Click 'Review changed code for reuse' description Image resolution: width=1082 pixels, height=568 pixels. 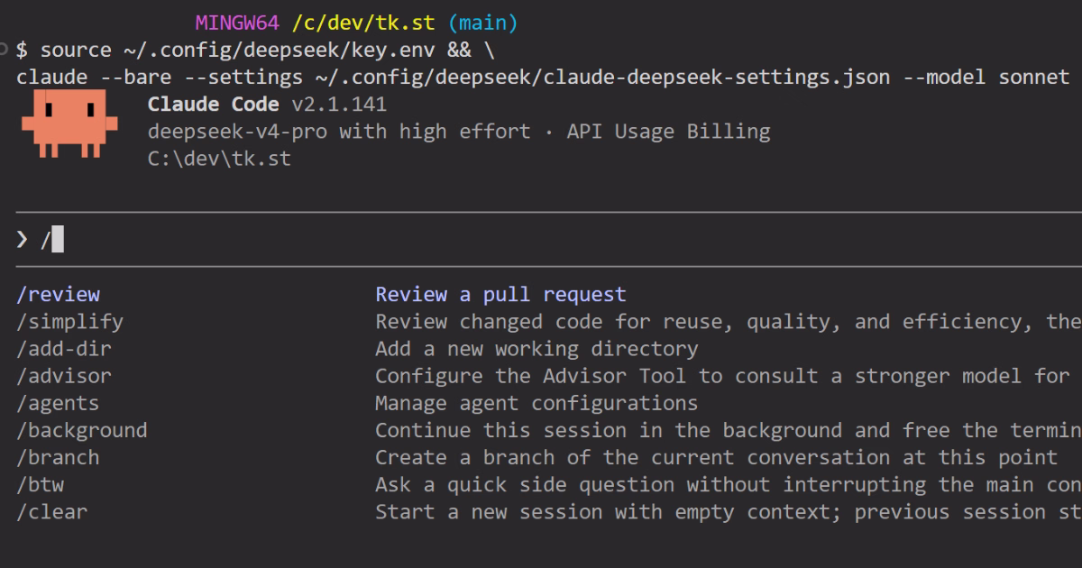coord(729,322)
